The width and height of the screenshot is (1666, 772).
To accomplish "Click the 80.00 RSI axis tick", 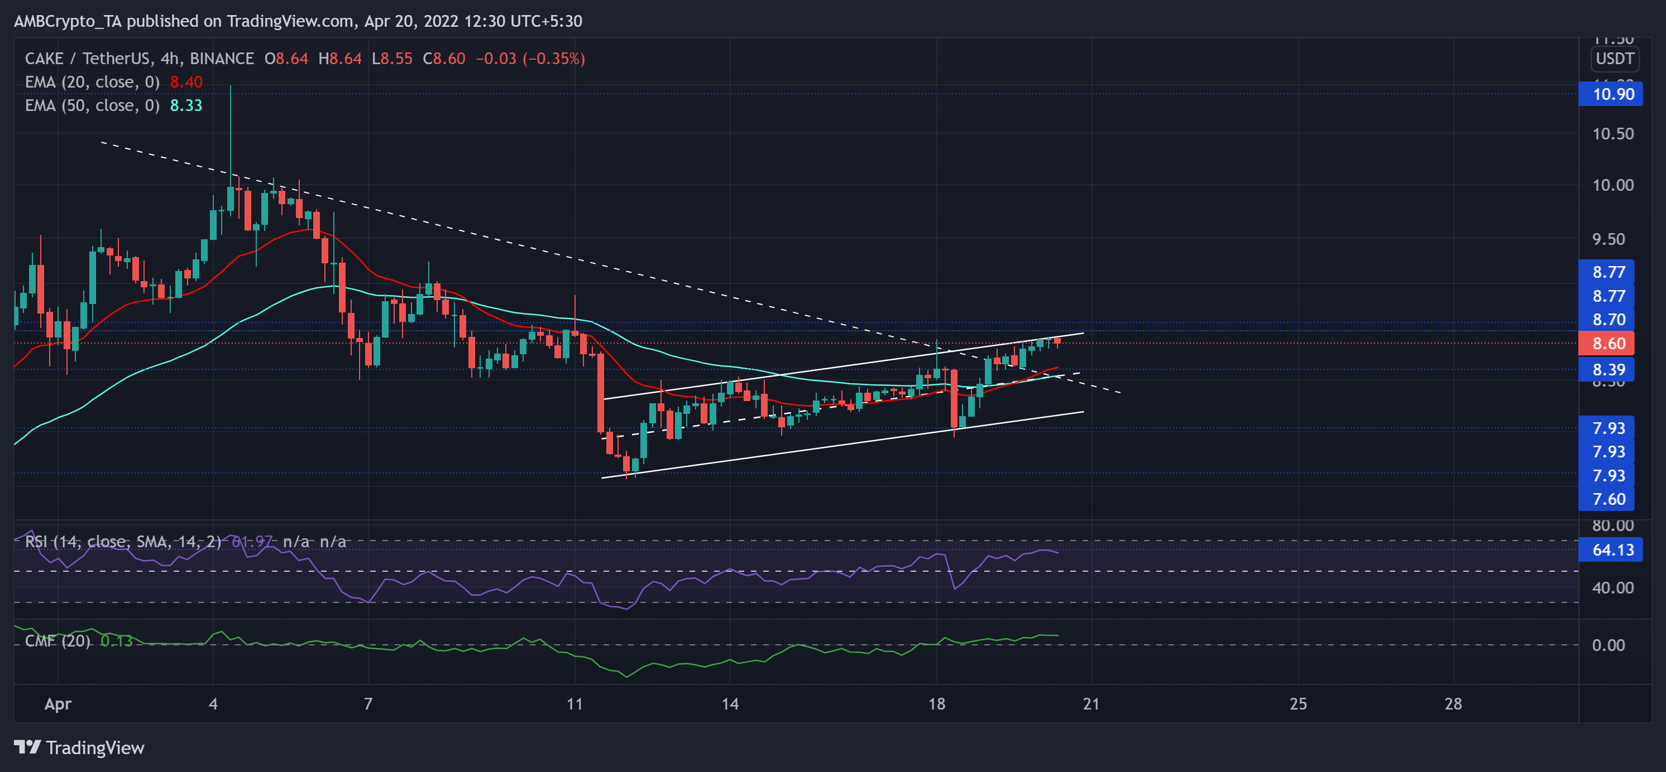I will pos(1613,525).
